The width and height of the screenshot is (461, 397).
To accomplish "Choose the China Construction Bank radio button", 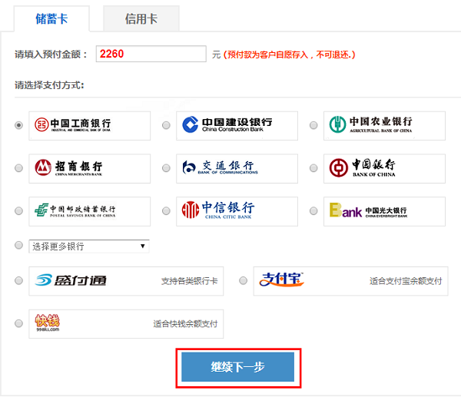I will point(166,126).
